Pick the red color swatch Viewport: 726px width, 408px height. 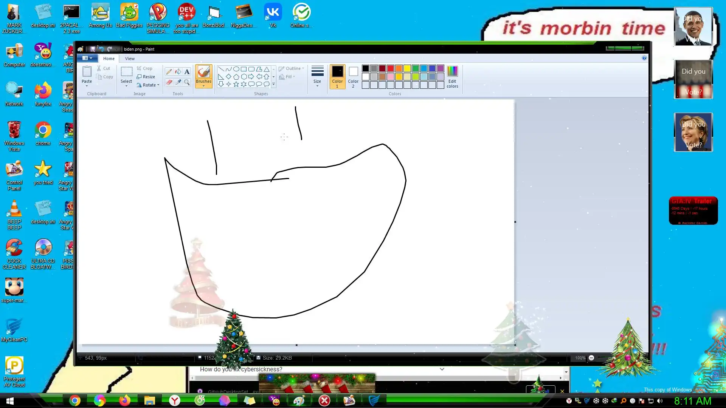tap(391, 68)
